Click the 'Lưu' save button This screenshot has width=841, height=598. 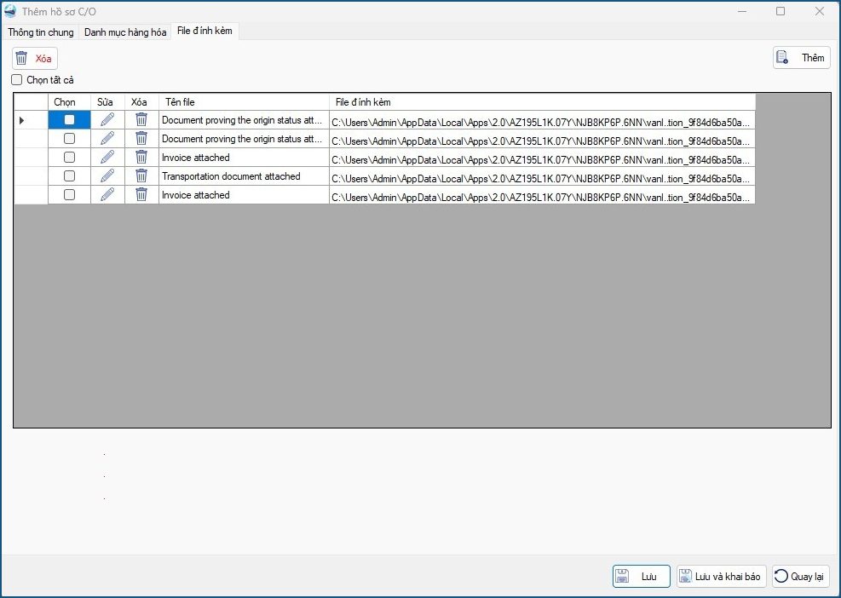pyautogui.click(x=641, y=577)
